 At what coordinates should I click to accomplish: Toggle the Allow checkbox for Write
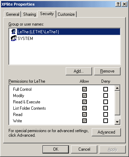[x=84, y=121]
